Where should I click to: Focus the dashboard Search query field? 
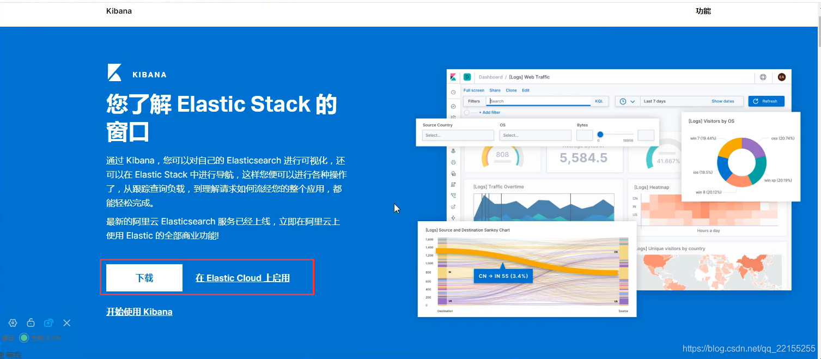(x=539, y=101)
